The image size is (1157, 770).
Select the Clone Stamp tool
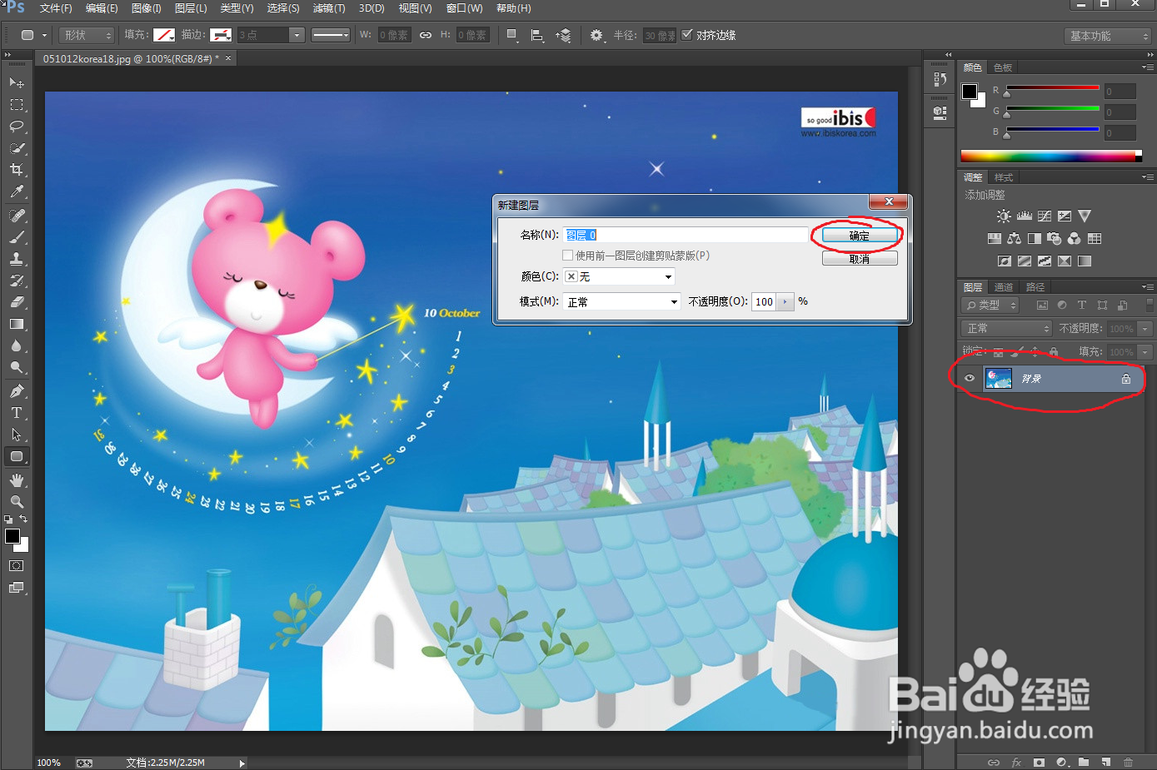16,259
